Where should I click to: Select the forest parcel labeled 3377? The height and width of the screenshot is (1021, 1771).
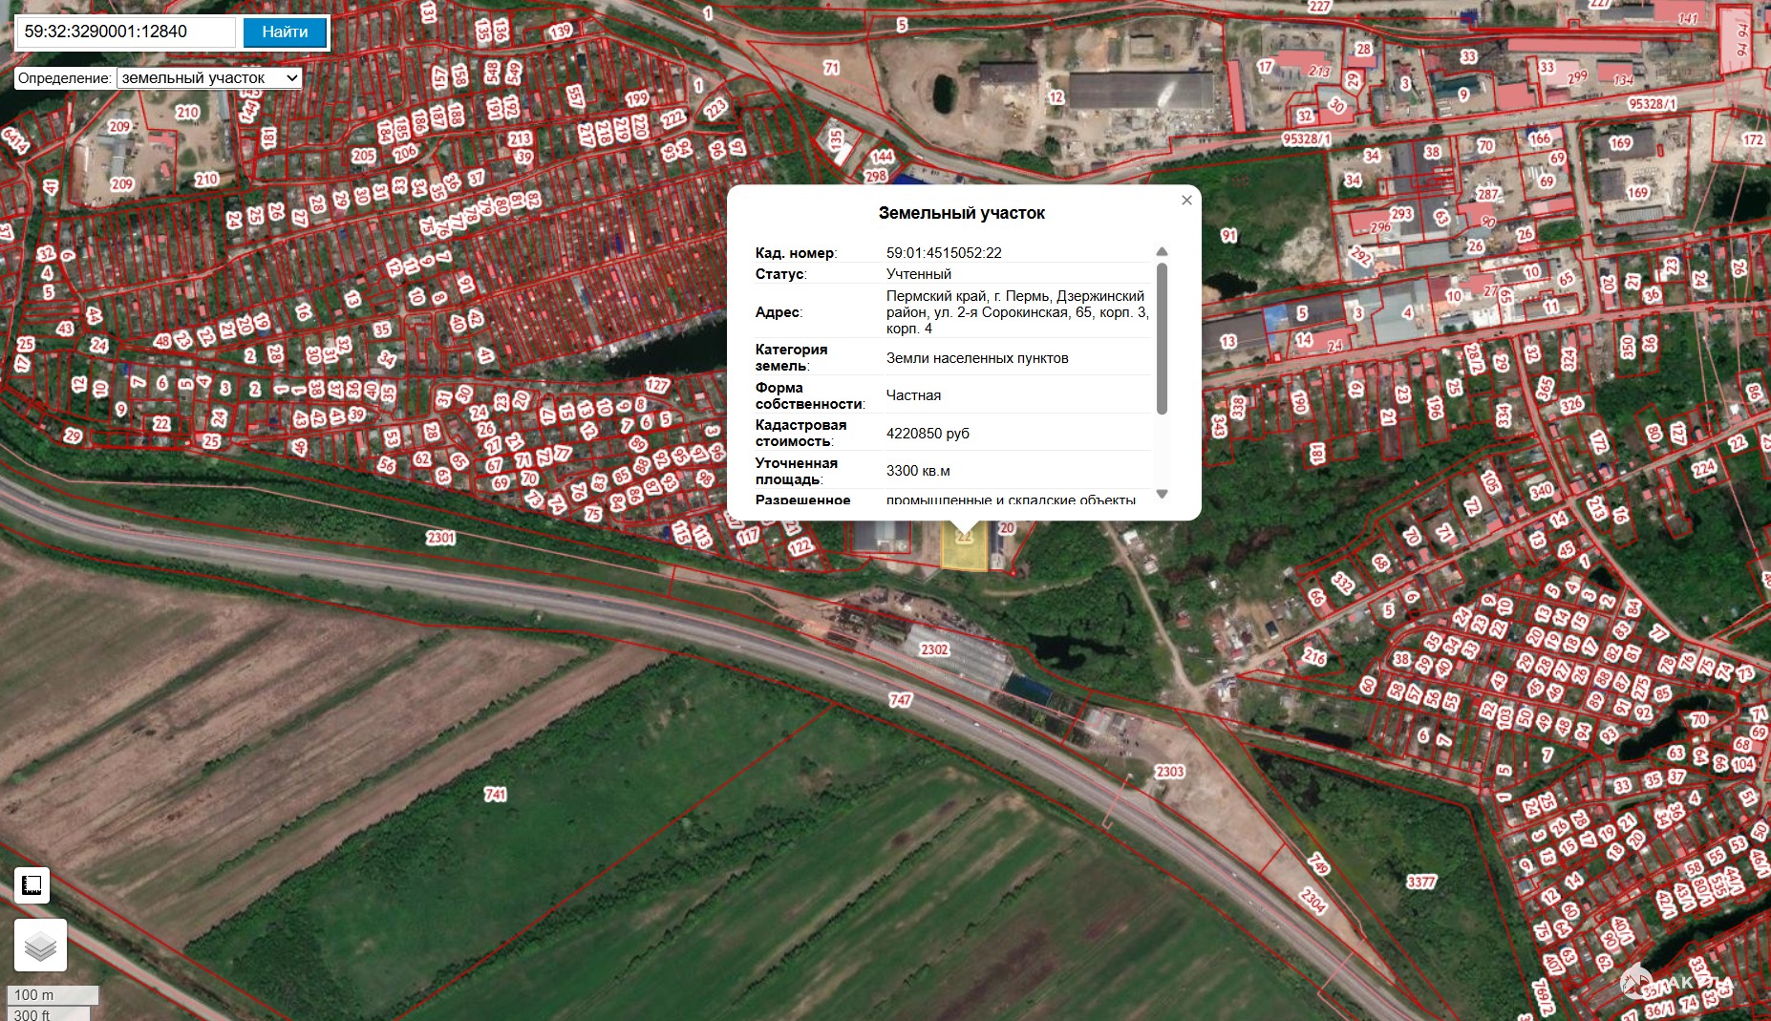point(1420,882)
